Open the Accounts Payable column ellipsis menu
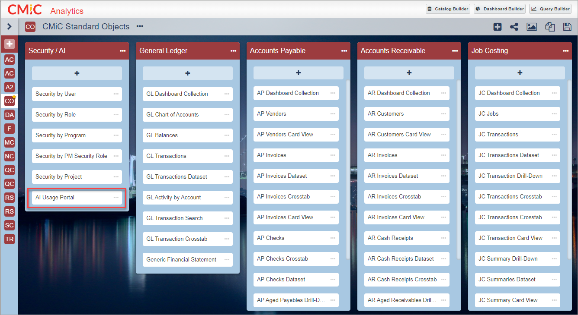The width and height of the screenshot is (578, 315). (344, 51)
